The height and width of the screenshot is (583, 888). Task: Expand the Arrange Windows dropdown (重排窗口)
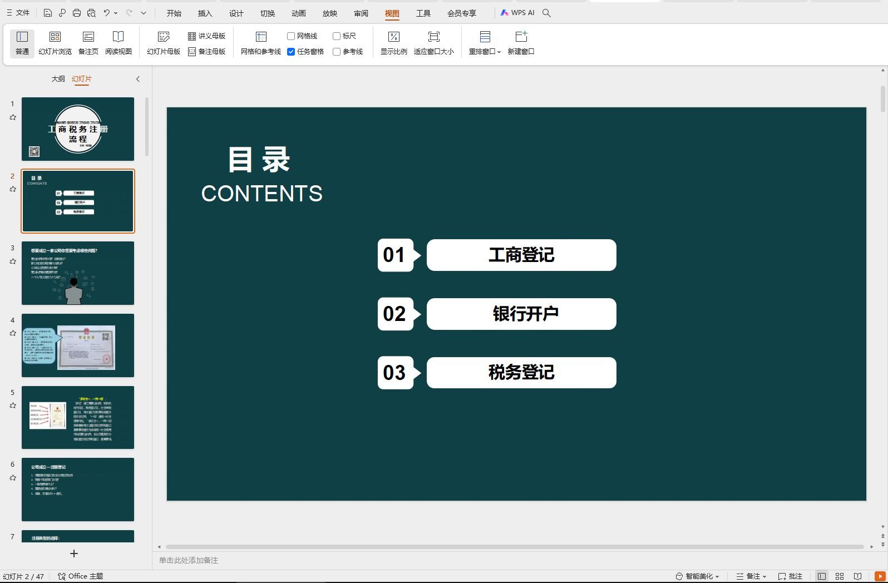[485, 43]
